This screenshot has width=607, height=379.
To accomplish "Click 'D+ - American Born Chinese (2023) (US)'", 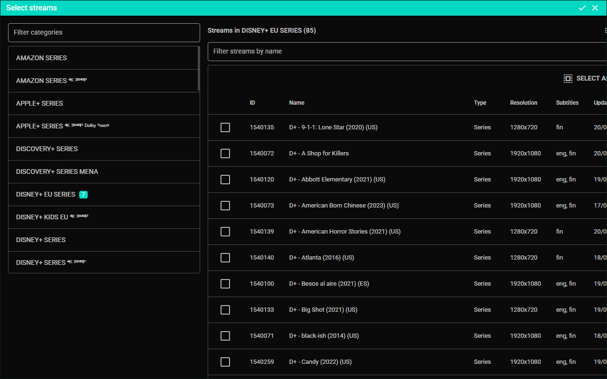I will (x=344, y=206).
